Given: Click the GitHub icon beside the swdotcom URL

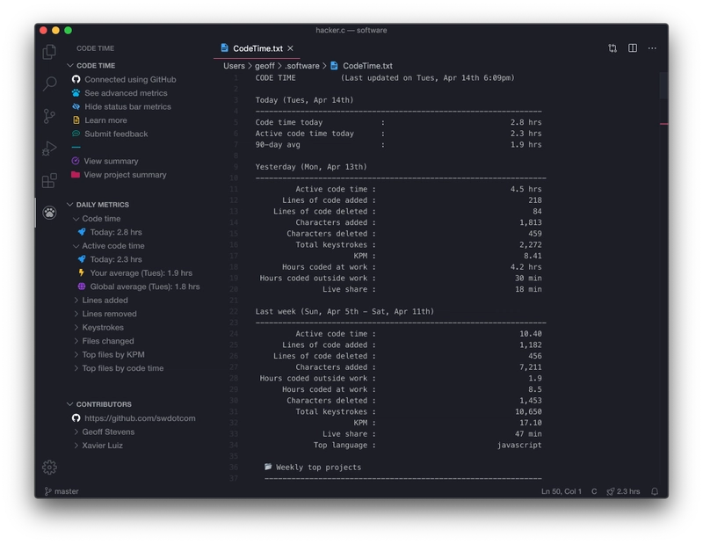Looking at the screenshot, I should pos(76,418).
